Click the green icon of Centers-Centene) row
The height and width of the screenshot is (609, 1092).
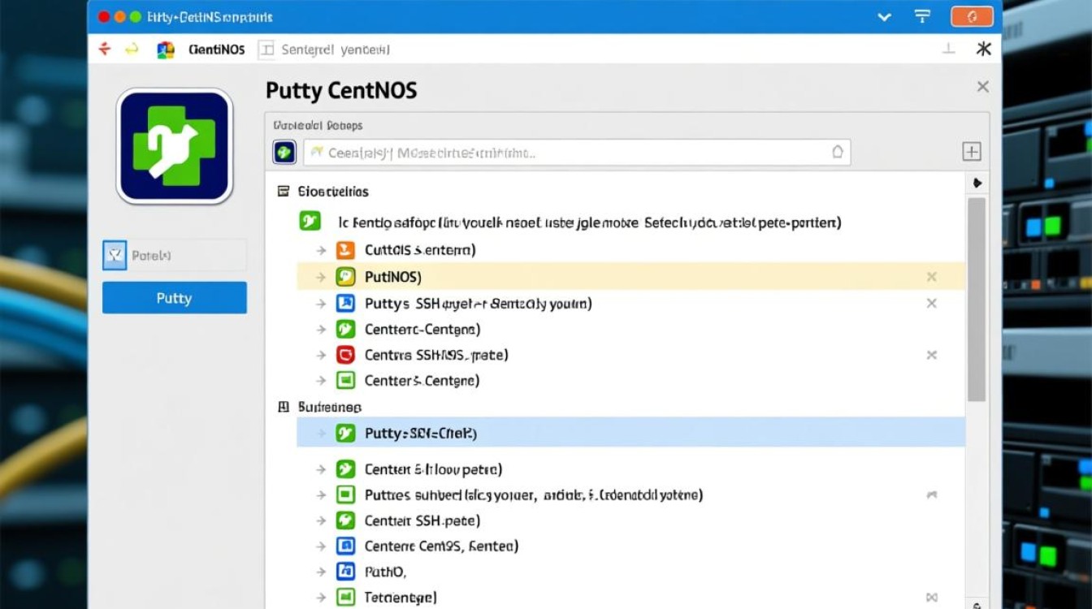(x=345, y=380)
